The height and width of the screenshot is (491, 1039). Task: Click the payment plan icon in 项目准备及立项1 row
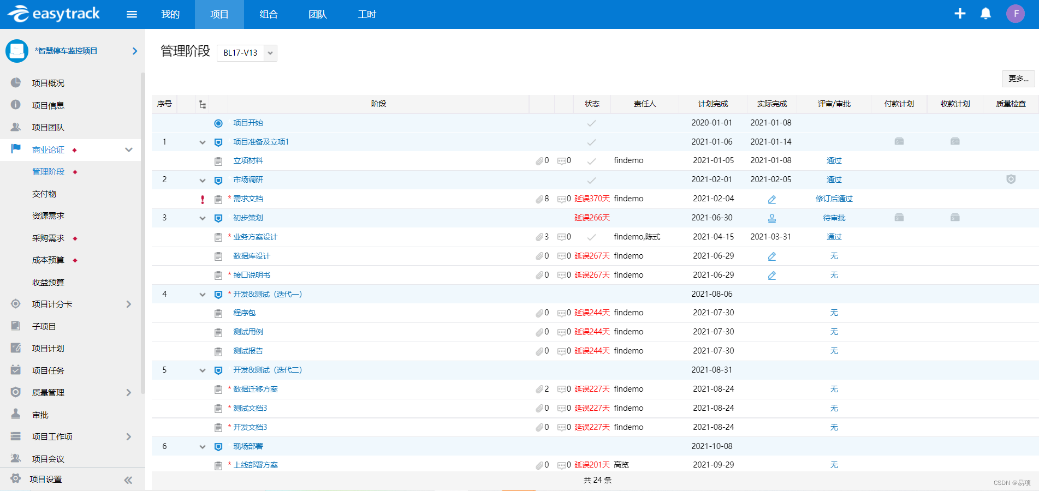coord(899,141)
